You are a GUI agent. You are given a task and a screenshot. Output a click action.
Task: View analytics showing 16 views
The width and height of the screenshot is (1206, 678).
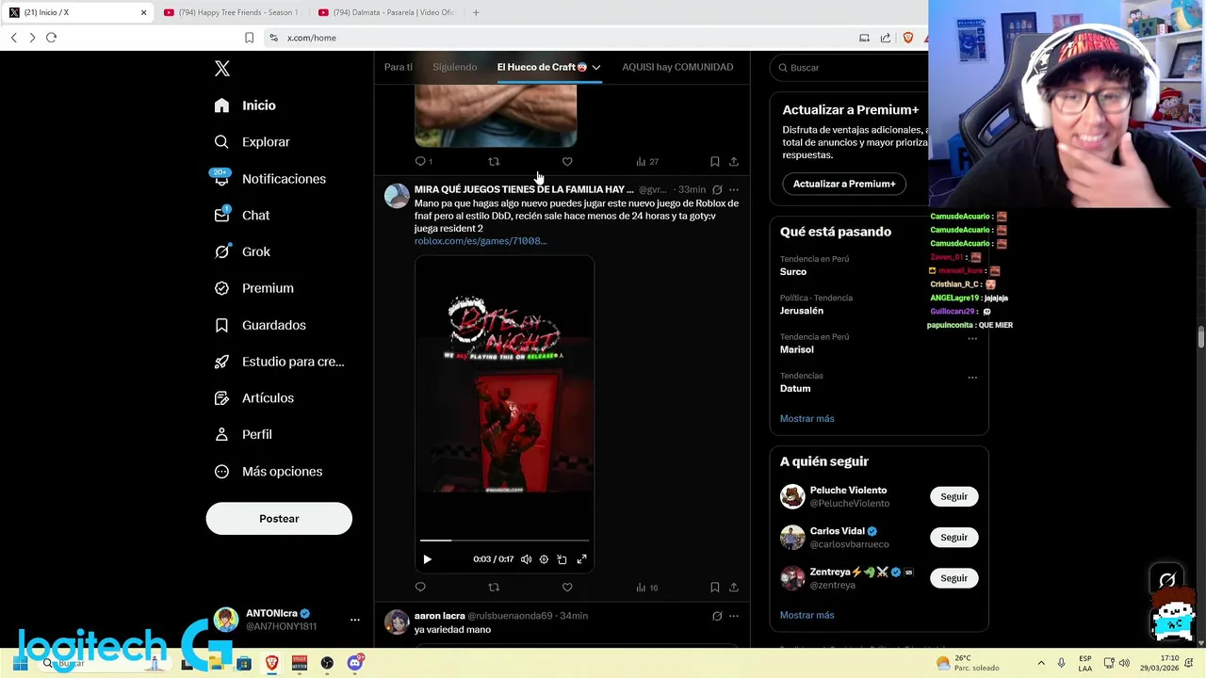tap(646, 588)
